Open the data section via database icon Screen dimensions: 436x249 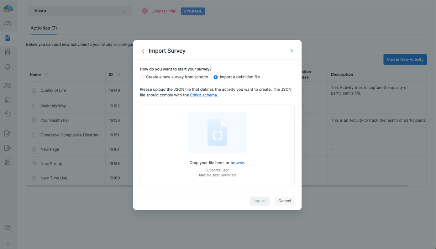tap(8, 52)
